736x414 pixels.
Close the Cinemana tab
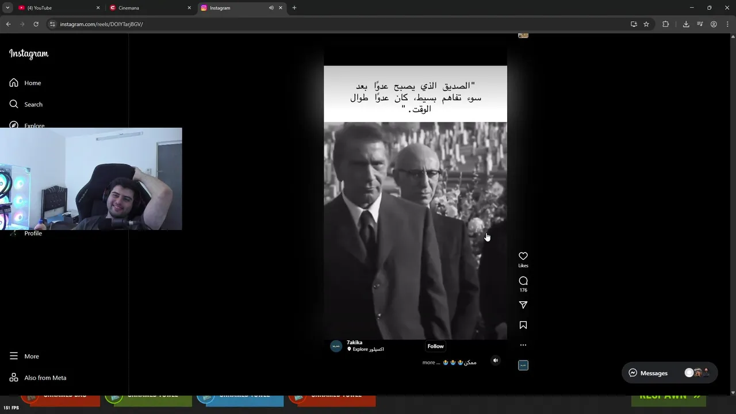[x=189, y=8]
